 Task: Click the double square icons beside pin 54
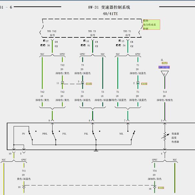118,45
